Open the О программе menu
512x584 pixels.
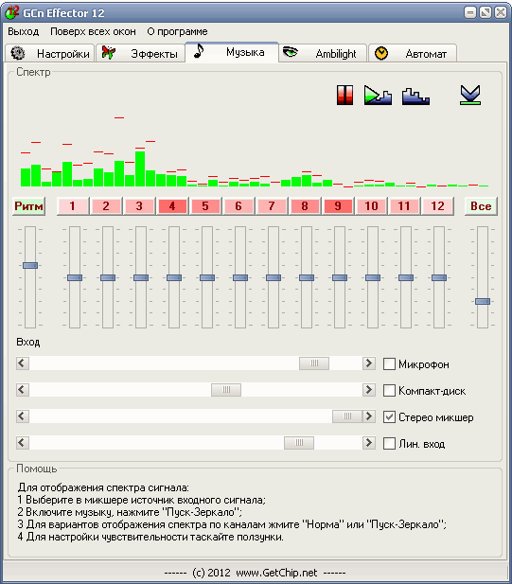tap(177, 31)
